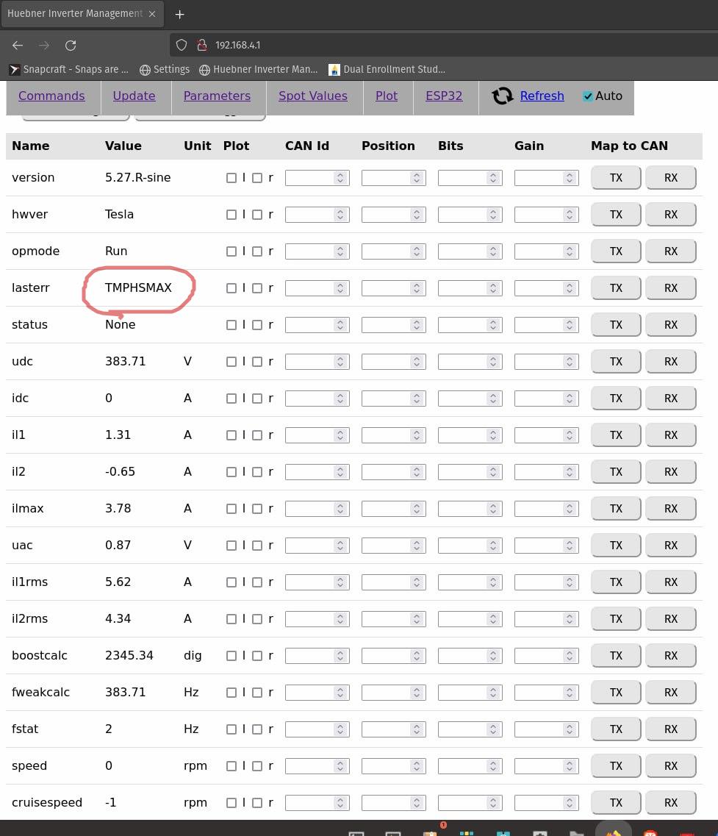The width and height of the screenshot is (718, 836).
Task: Check the right plot box for speed
Action: tap(257, 766)
